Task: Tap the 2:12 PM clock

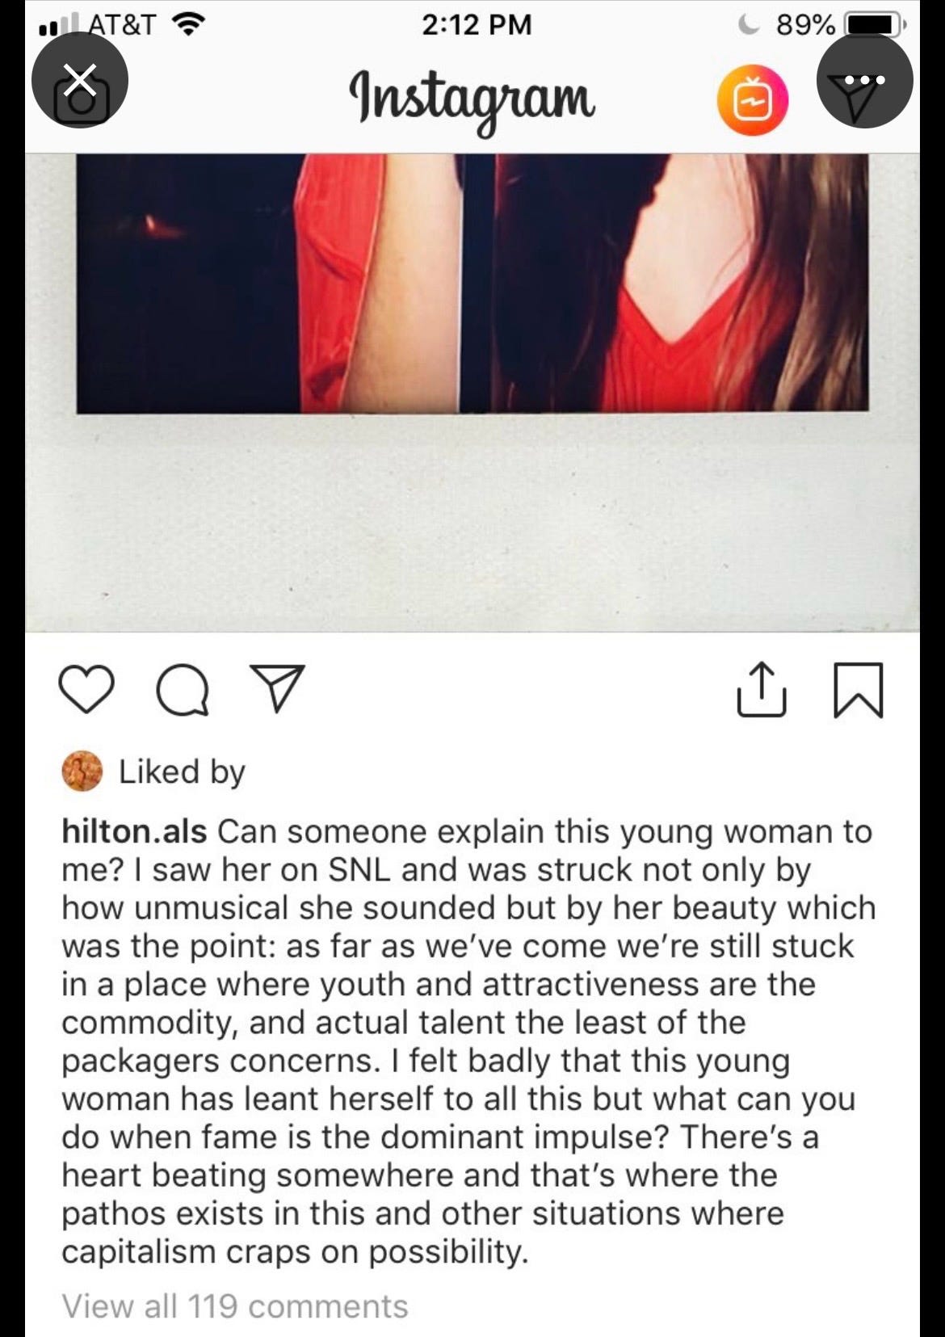Action: click(x=476, y=25)
